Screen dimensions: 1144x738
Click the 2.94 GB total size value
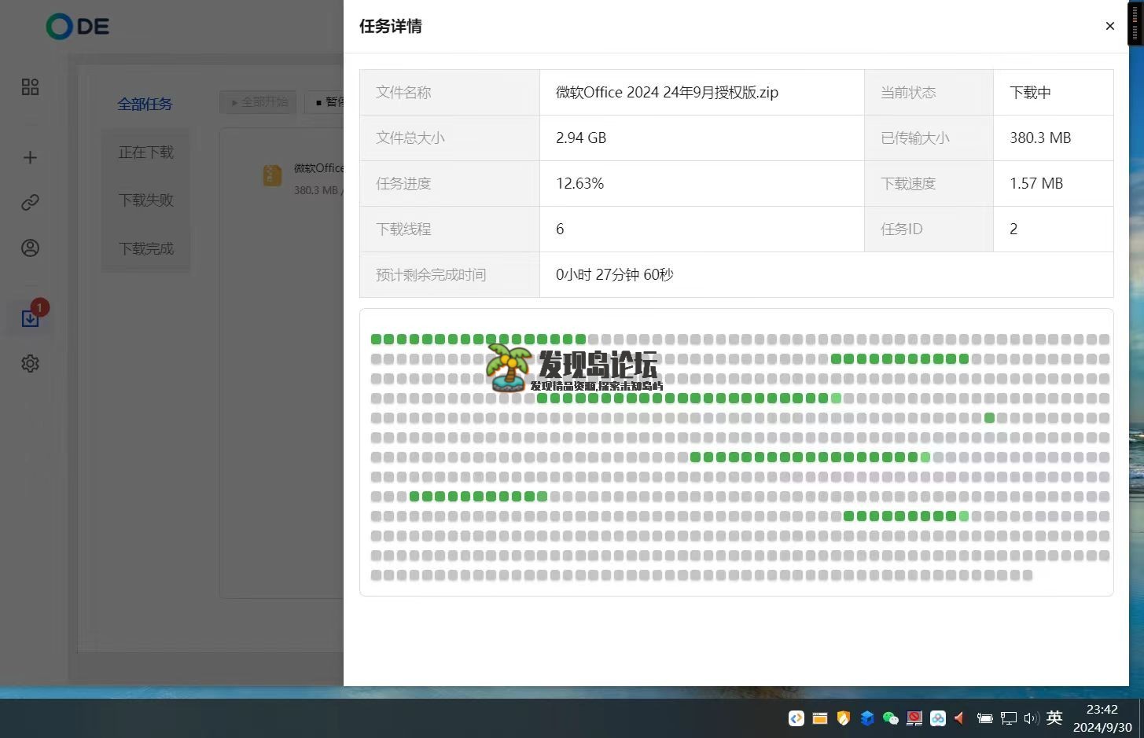581,138
